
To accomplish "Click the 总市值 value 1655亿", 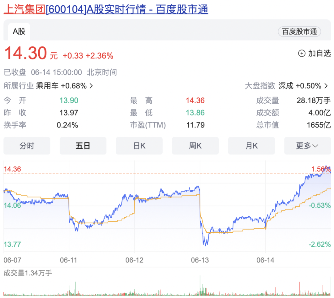I will [319, 125].
